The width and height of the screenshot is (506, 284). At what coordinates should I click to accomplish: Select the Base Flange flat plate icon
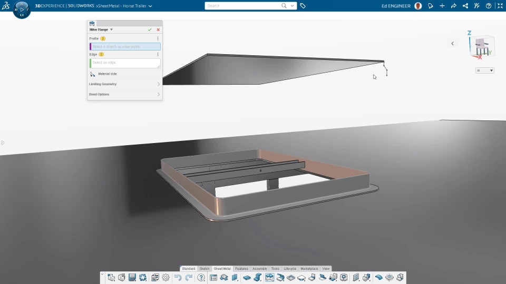point(247,278)
